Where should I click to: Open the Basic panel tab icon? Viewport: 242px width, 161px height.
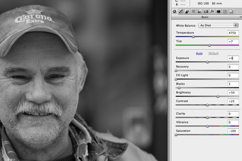[175, 11]
